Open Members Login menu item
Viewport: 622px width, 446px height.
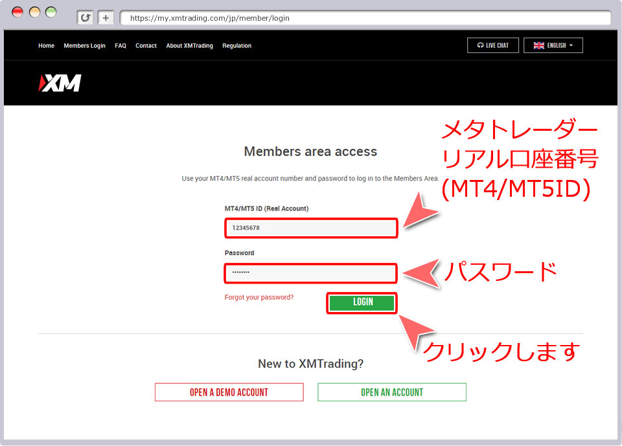(x=84, y=46)
